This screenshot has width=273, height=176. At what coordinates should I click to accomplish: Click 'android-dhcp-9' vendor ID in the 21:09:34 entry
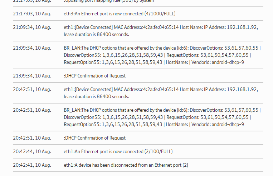pos(228,62)
